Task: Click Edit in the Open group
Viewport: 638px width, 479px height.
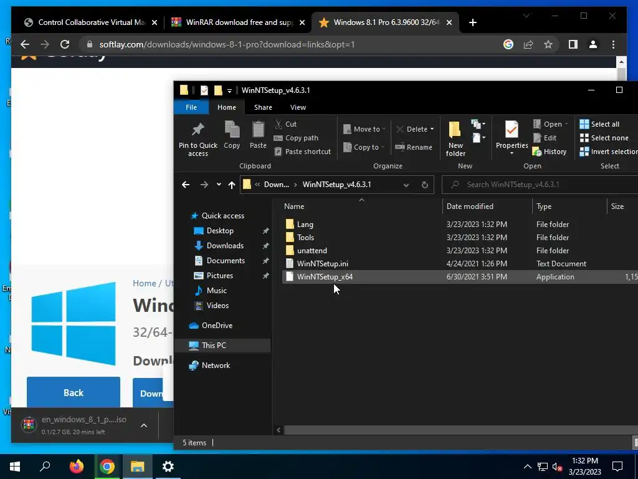Action: (545, 138)
